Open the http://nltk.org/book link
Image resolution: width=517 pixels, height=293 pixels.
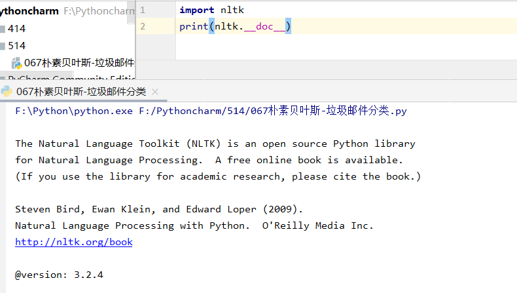click(x=74, y=242)
